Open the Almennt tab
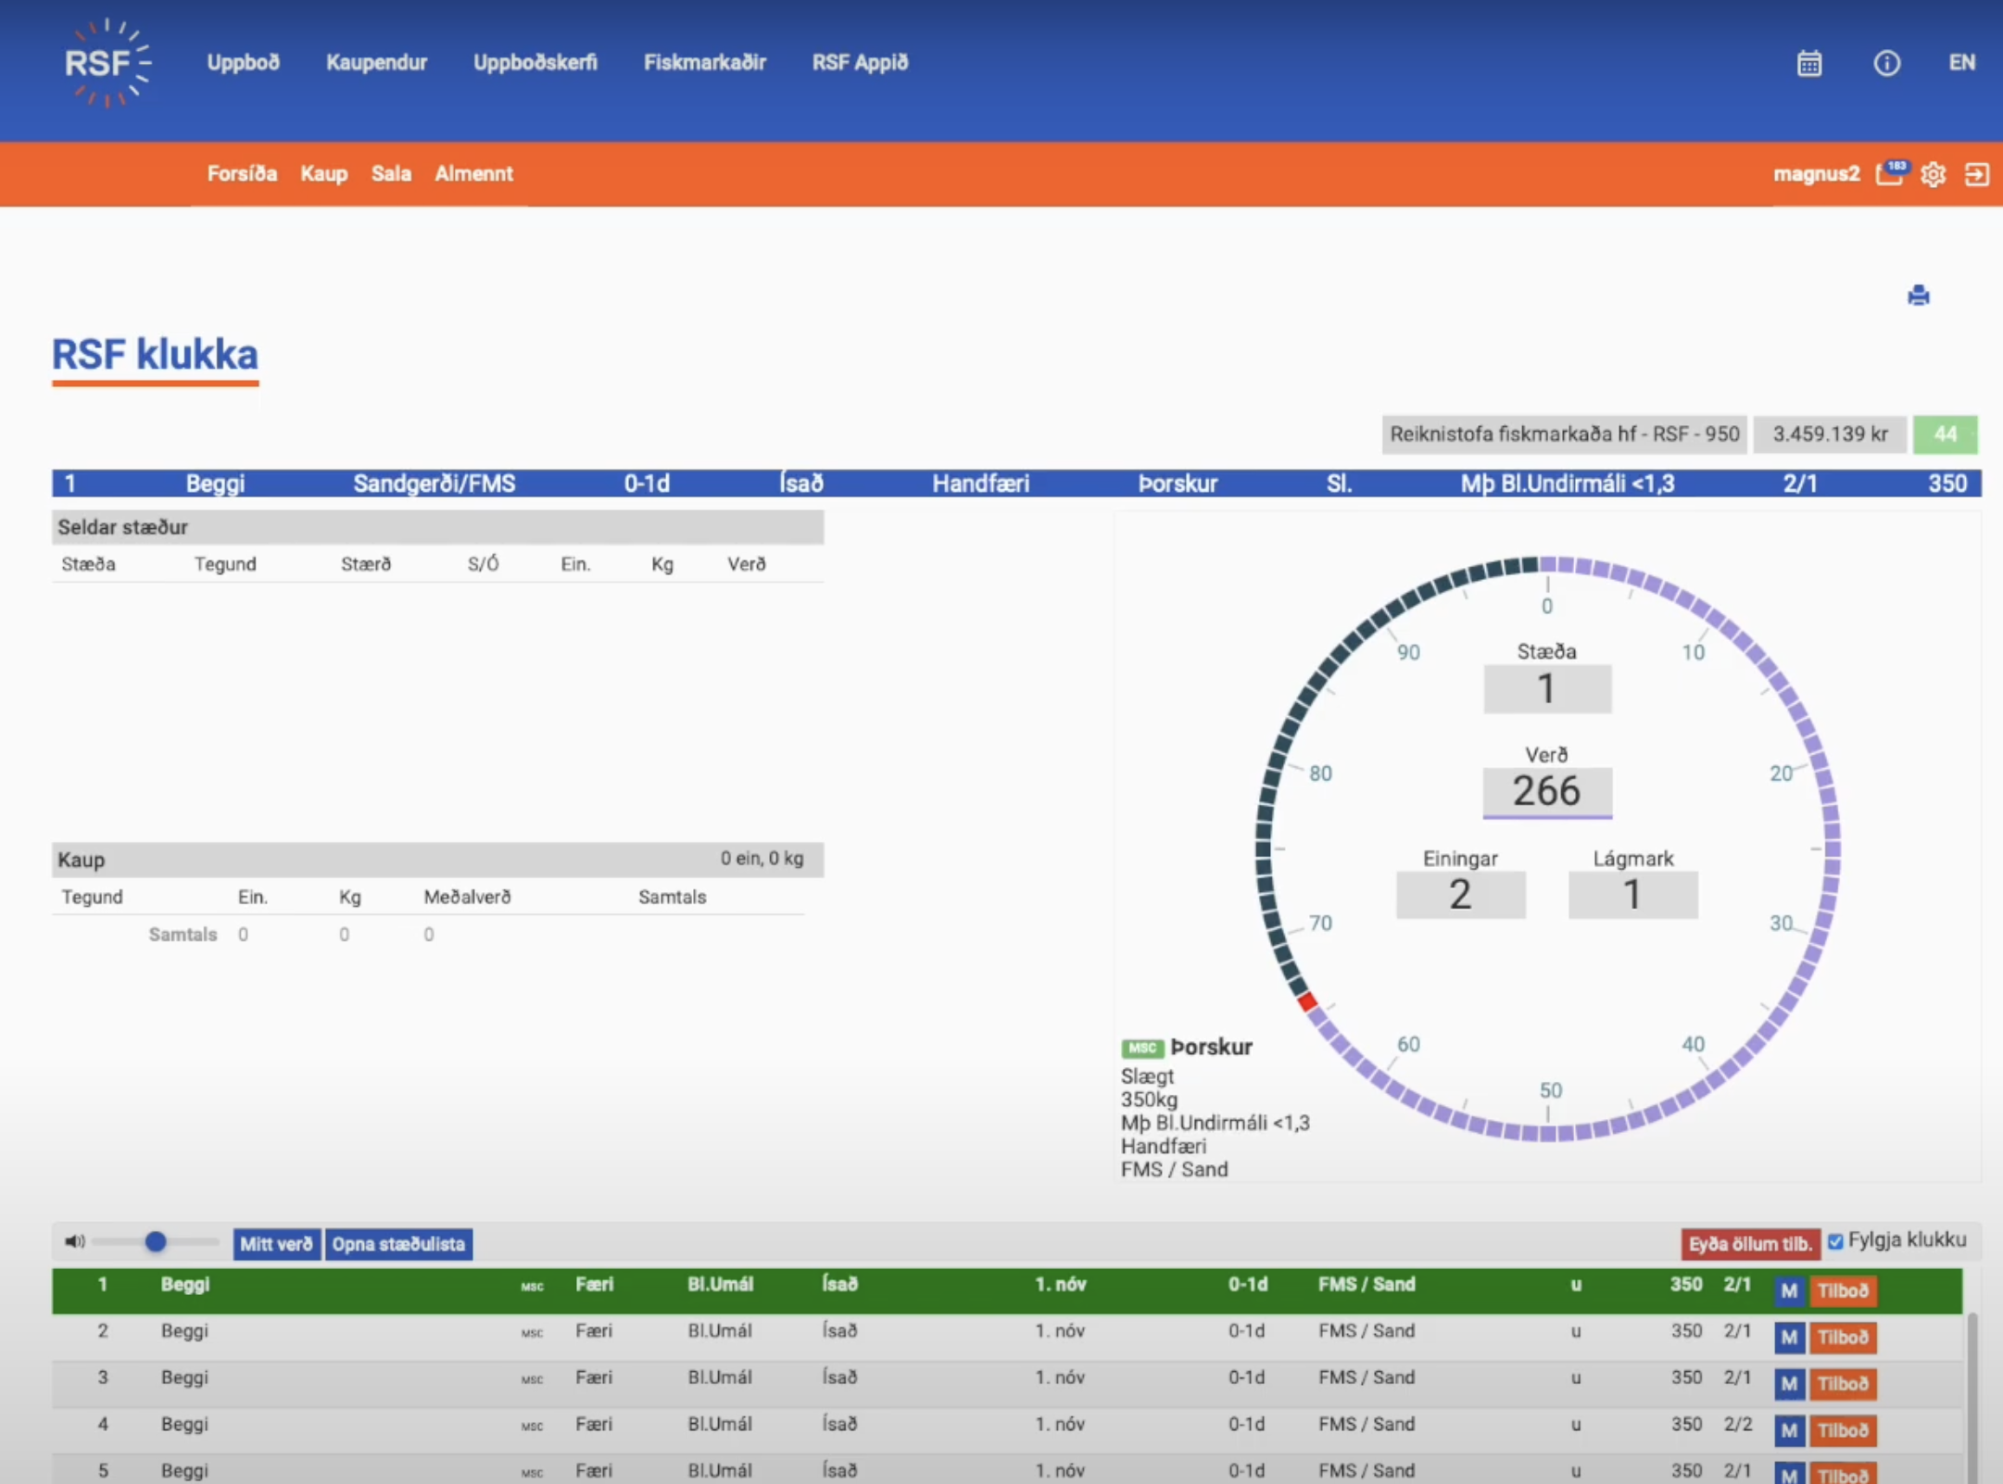Image resolution: width=2003 pixels, height=1484 pixels. (473, 173)
